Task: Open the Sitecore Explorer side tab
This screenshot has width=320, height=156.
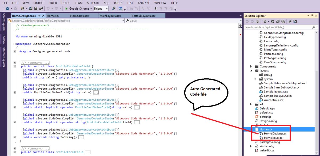Action: [x=4, y=57]
